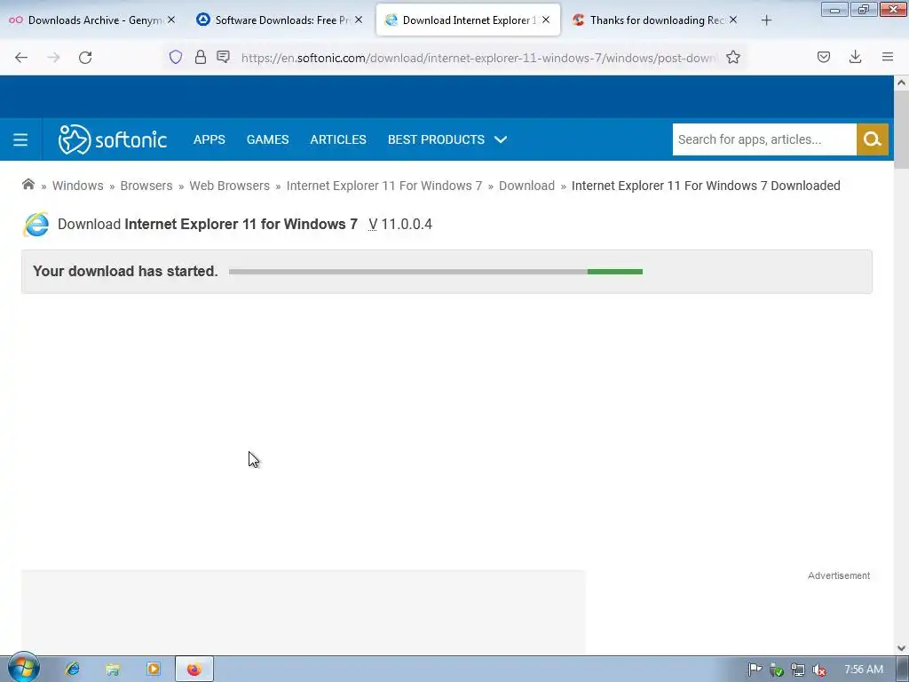
Task: Submit search with the magnifier button
Action: point(872,139)
